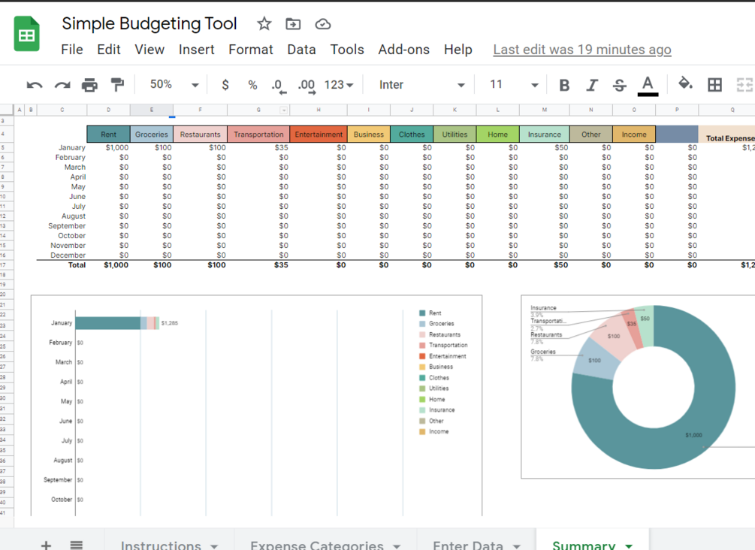Open the View menu
The image size is (755, 550).
tap(149, 50)
